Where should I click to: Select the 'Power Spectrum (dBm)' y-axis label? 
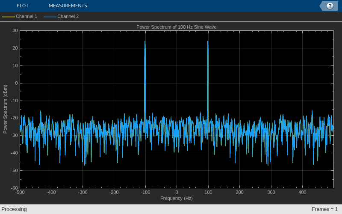pos(5,109)
